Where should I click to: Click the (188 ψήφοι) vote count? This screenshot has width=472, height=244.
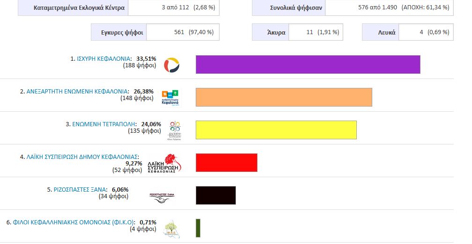click(140, 65)
